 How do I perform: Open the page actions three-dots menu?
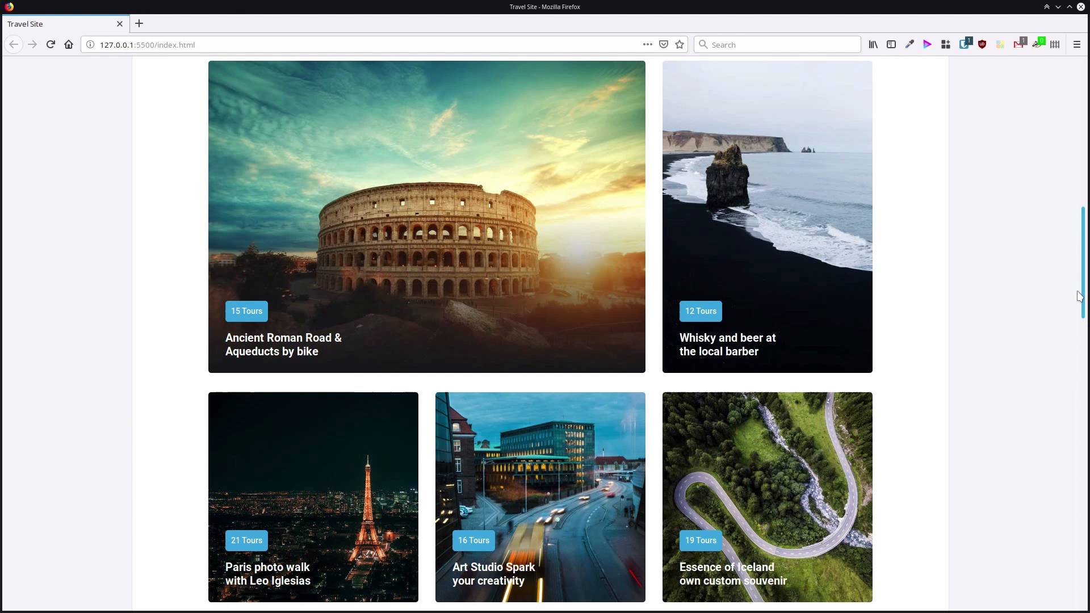coord(647,44)
